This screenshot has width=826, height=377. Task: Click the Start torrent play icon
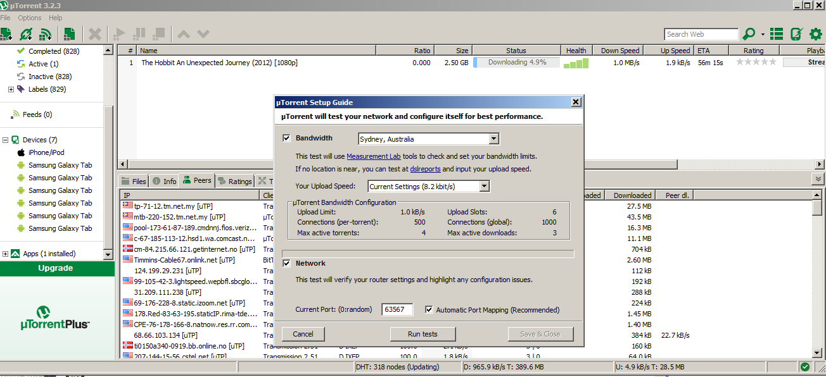[x=119, y=34]
